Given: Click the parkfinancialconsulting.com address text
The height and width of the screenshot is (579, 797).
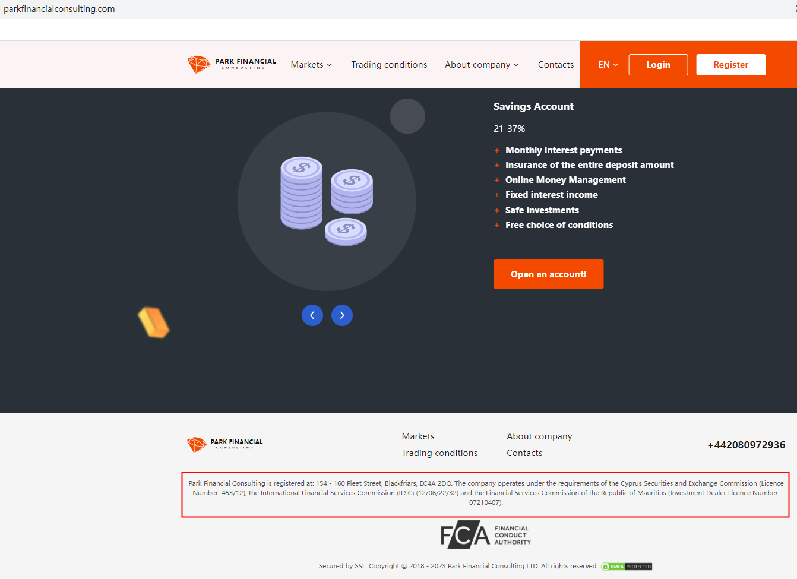Looking at the screenshot, I should tap(59, 9).
